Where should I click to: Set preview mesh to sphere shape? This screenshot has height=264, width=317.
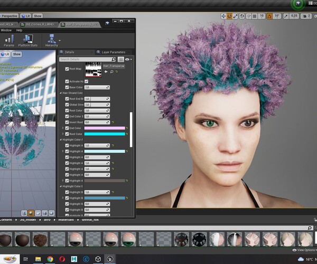[x=31, y=213]
